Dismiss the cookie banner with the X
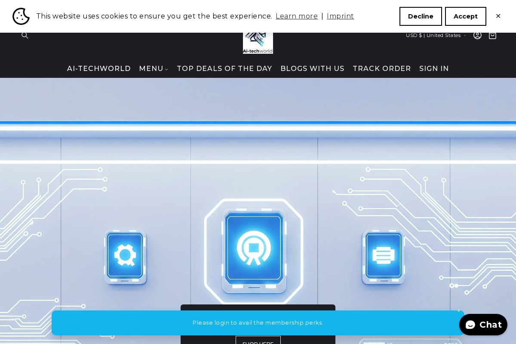 click(498, 16)
